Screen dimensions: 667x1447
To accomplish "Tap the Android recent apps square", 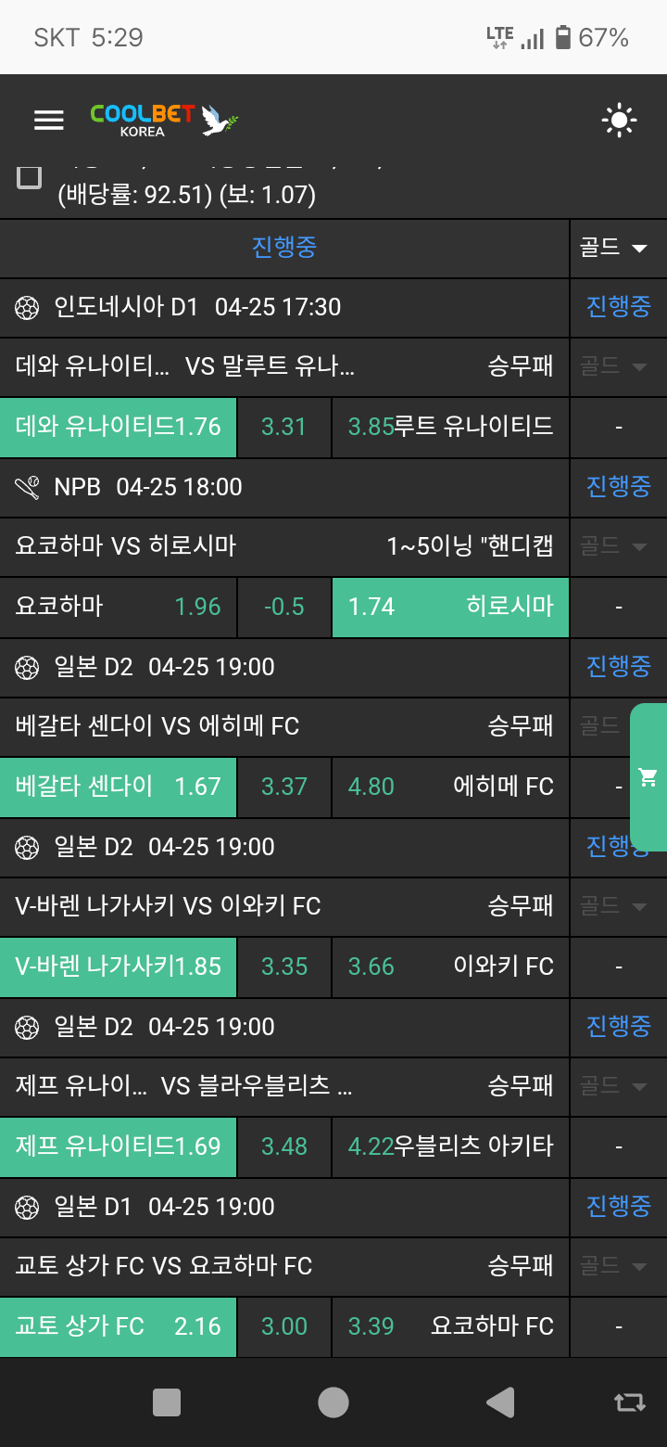I will 167,1402.
